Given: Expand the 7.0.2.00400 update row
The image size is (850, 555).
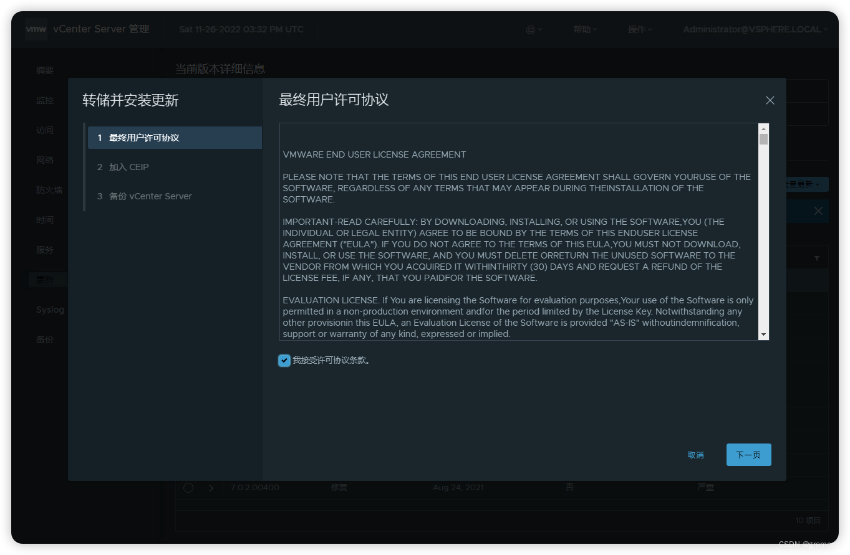Looking at the screenshot, I should click(x=211, y=488).
